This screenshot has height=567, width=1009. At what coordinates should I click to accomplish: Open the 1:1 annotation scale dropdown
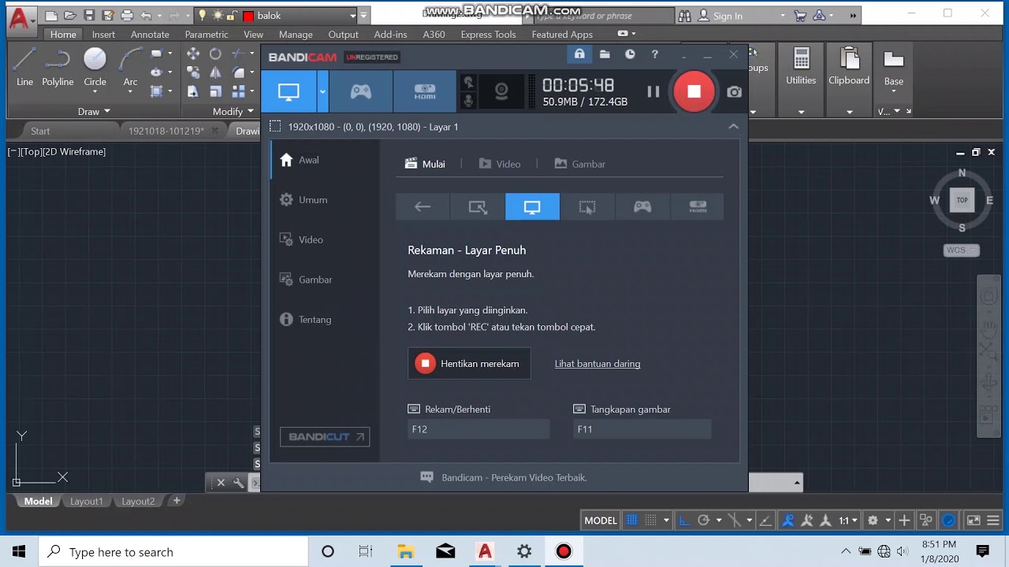coord(848,520)
